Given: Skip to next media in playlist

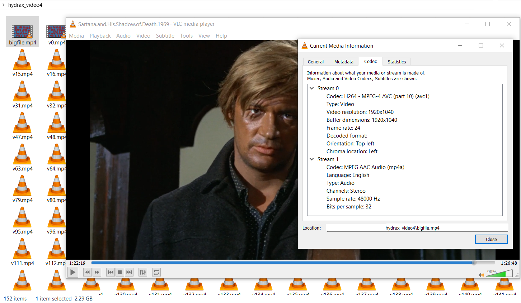Looking at the screenshot, I should click(129, 272).
